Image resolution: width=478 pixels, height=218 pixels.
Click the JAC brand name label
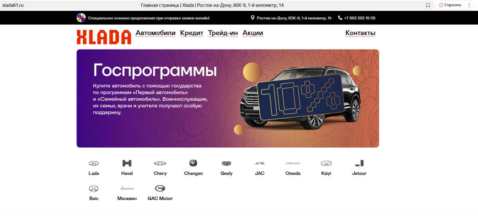[x=260, y=174]
